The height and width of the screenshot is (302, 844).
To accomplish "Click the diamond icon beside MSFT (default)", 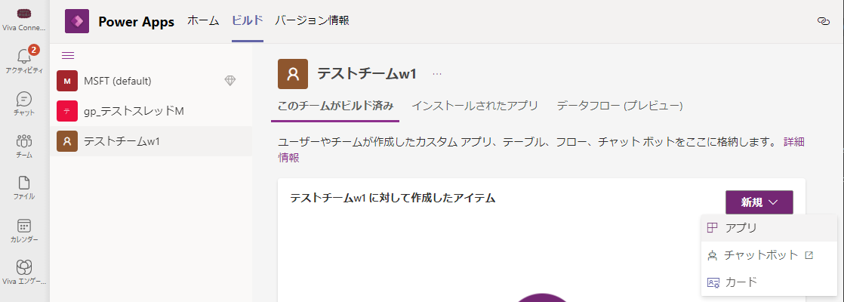I will (x=229, y=81).
